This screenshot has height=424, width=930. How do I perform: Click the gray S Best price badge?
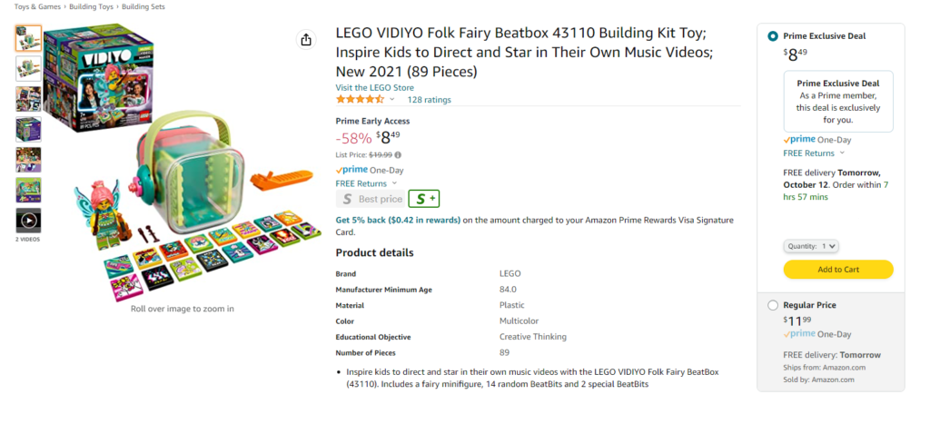pos(370,199)
